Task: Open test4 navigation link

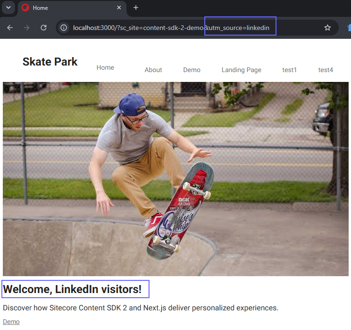Action: [326, 70]
